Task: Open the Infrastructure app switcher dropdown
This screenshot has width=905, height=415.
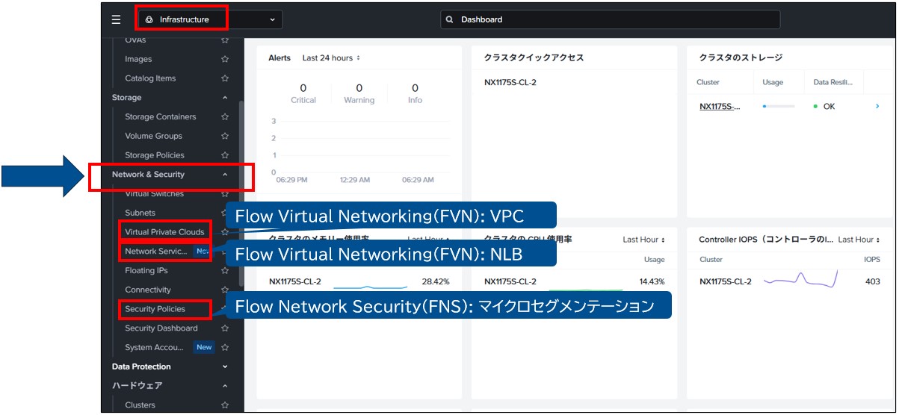Action: (210, 19)
